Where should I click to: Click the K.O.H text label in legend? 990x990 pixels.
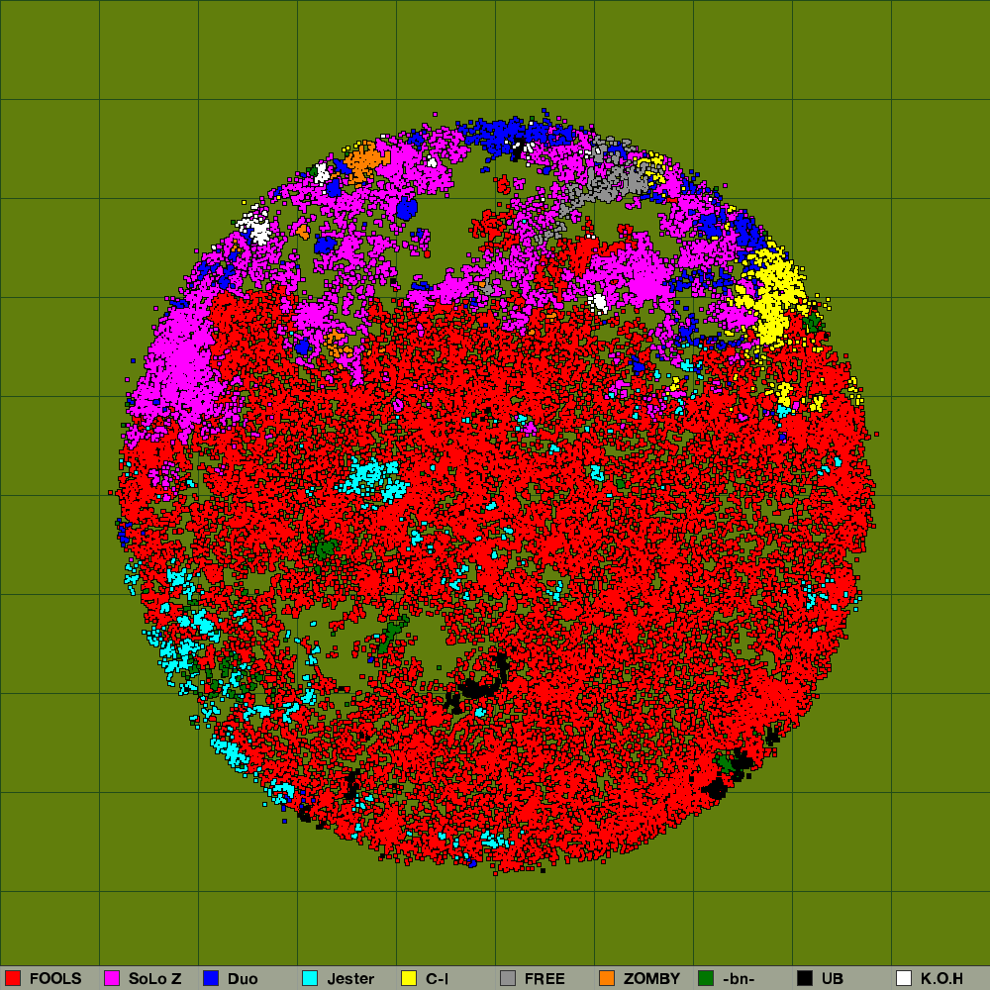pos(941,978)
